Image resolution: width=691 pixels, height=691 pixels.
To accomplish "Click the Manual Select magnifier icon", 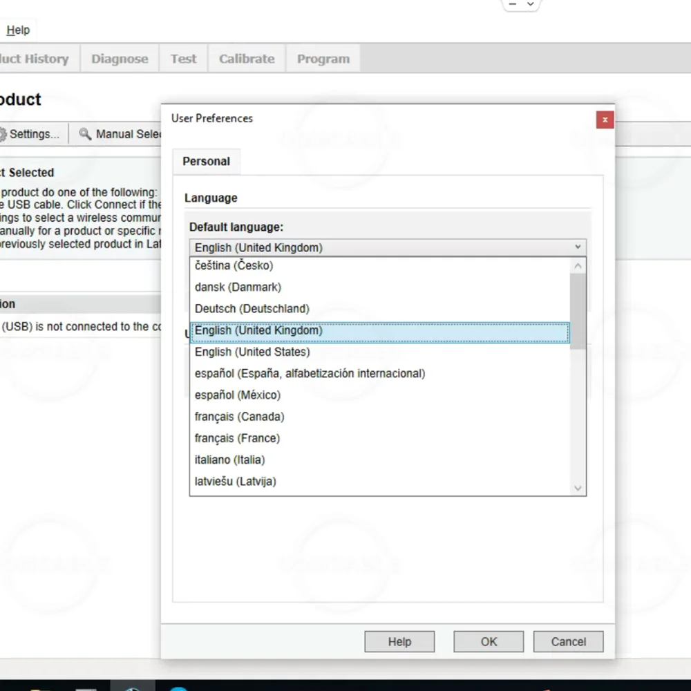I will pyautogui.click(x=85, y=133).
